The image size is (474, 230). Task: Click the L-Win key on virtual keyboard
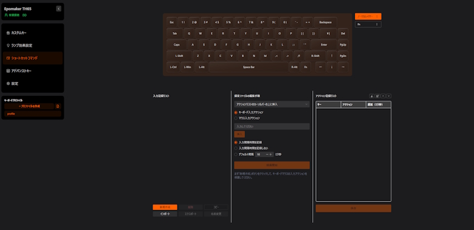point(187,67)
